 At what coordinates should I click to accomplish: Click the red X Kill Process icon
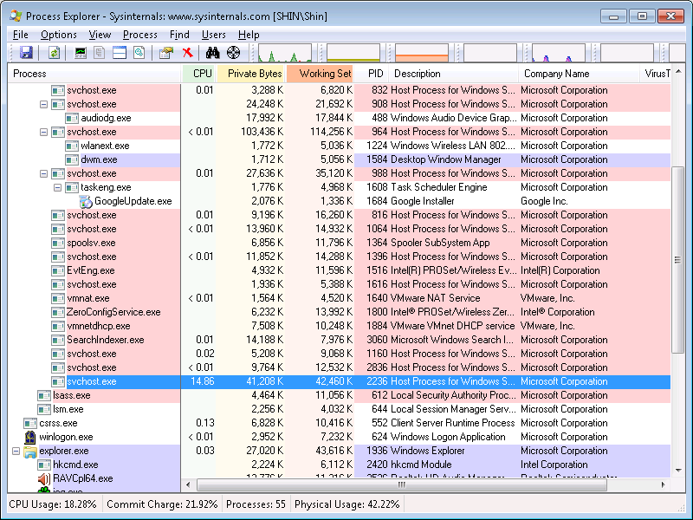click(x=187, y=53)
